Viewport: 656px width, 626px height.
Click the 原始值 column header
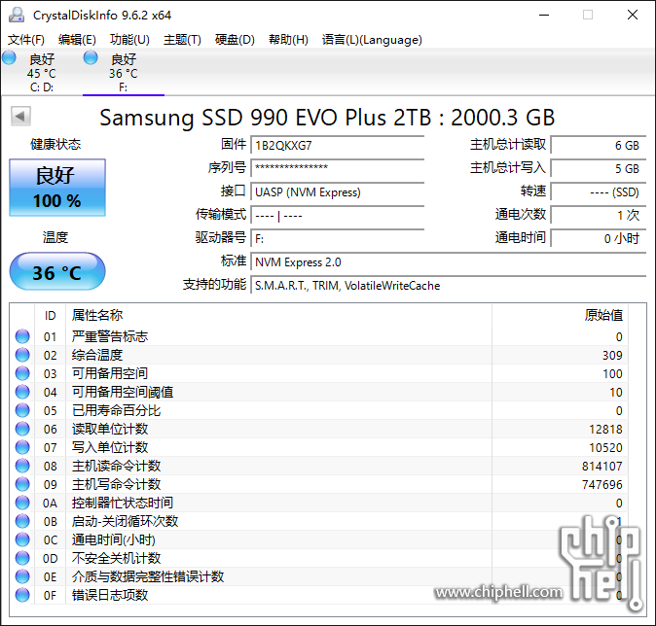coord(560,315)
